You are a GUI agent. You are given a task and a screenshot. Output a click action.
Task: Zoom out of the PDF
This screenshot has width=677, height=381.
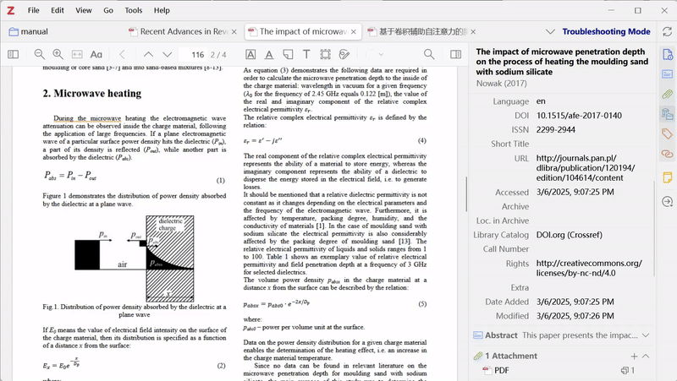[x=39, y=54]
